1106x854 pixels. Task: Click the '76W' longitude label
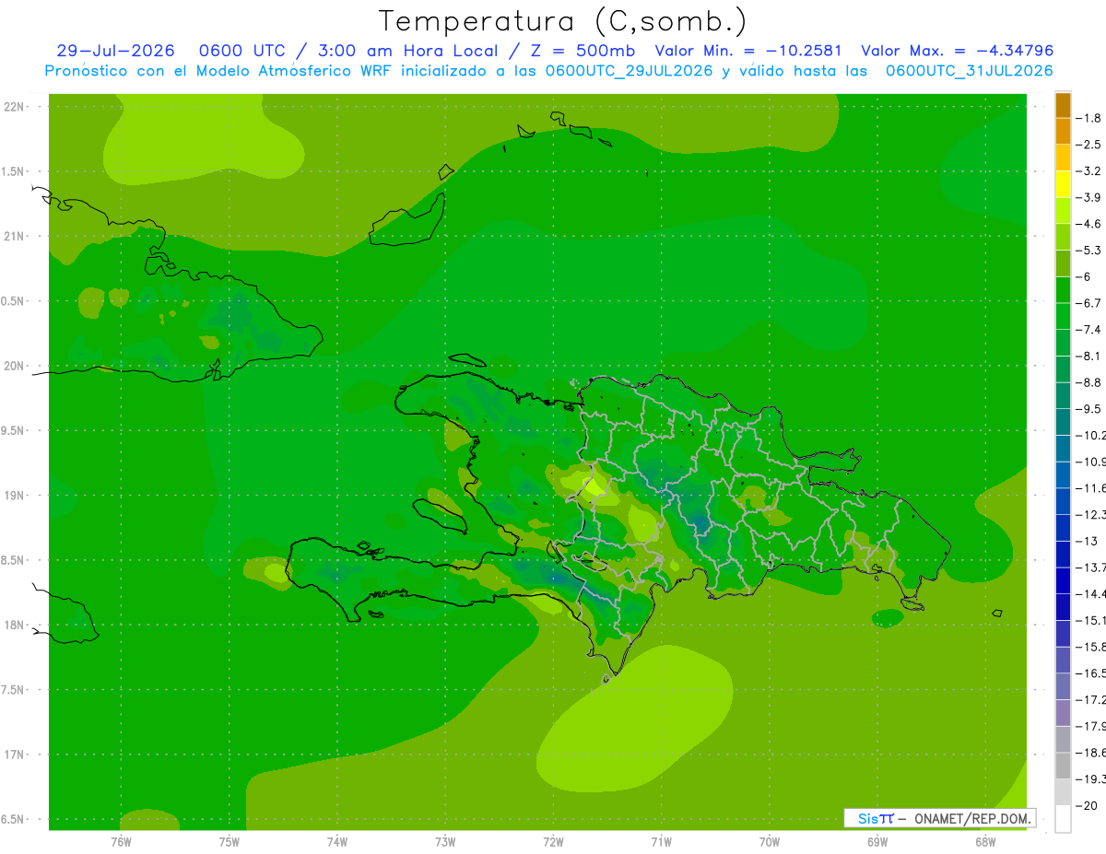coord(121,841)
